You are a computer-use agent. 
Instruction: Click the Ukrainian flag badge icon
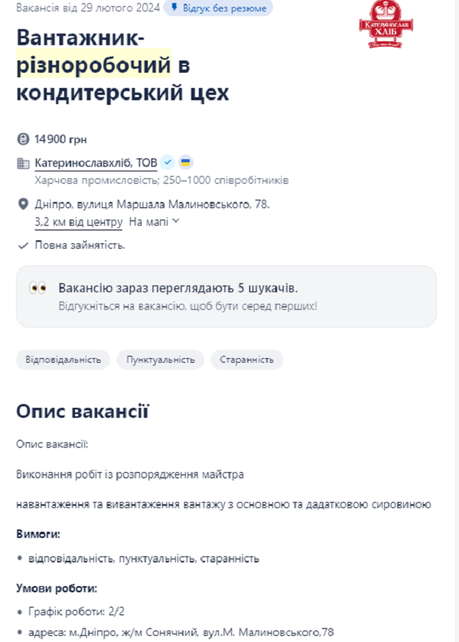(x=185, y=162)
